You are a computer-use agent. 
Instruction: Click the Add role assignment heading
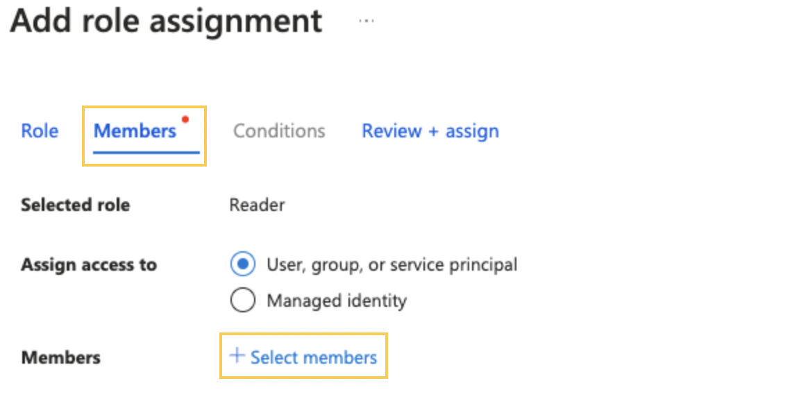(166, 22)
